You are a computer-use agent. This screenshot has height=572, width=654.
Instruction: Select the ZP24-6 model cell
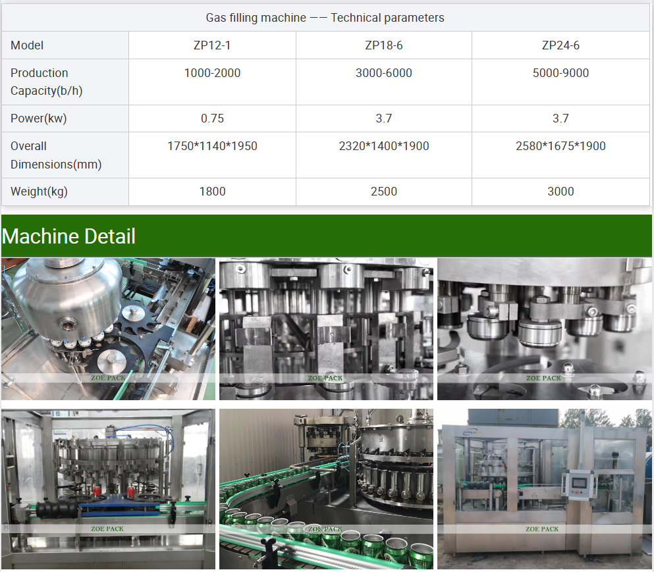560,45
